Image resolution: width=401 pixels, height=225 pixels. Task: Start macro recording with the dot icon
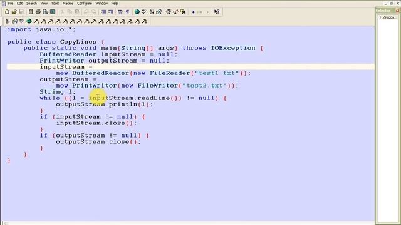point(194,12)
